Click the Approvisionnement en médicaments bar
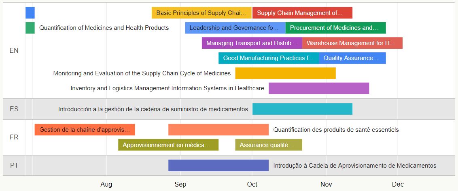This screenshot has width=458, height=191. 168,145
